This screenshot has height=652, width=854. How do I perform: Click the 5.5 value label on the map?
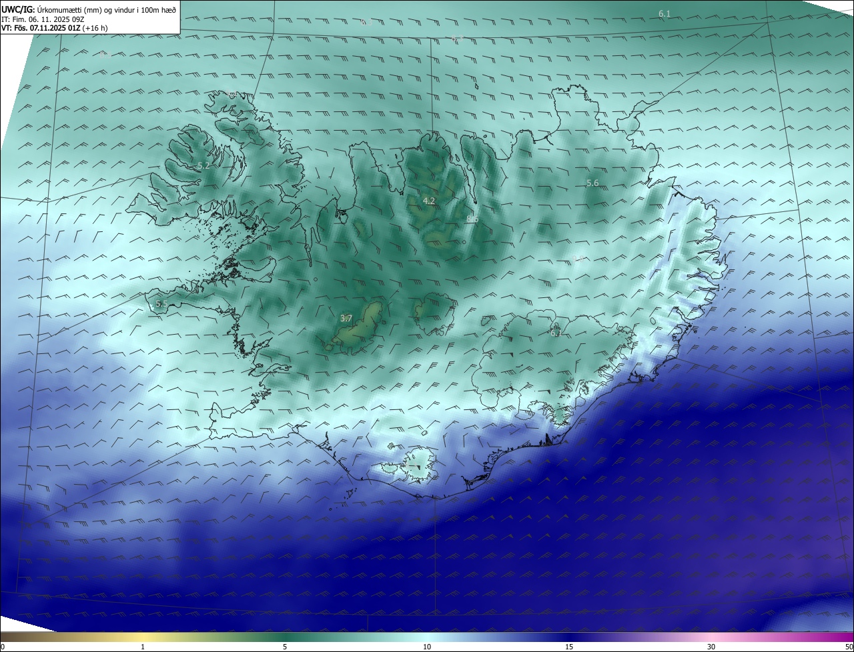(161, 304)
